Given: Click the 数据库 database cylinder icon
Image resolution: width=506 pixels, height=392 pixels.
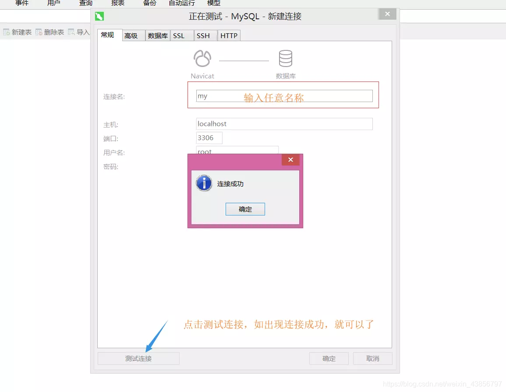Looking at the screenshot, I should click(x=285, y=57).
